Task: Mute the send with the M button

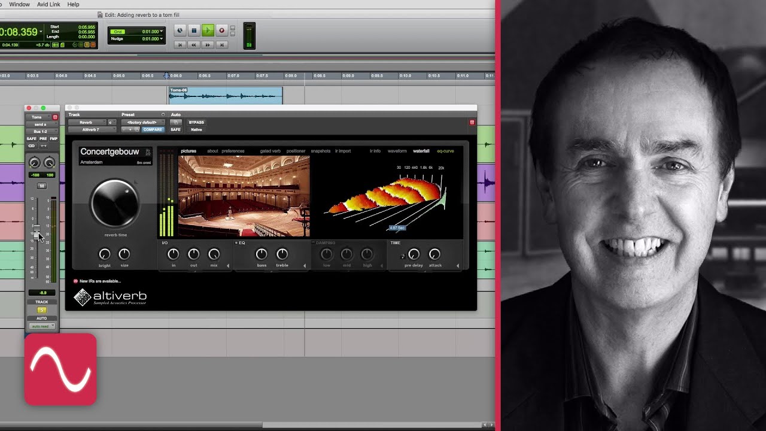Action: [x=42, y=186]
